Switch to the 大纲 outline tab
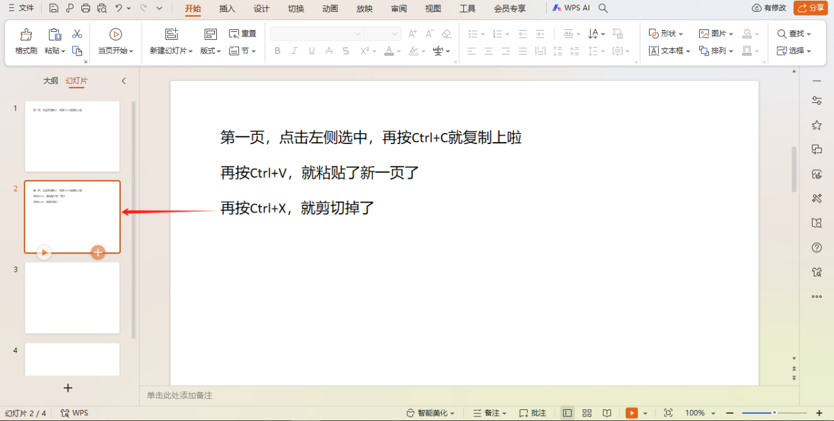Screen dimensions: 834x421 pos(50,80)
